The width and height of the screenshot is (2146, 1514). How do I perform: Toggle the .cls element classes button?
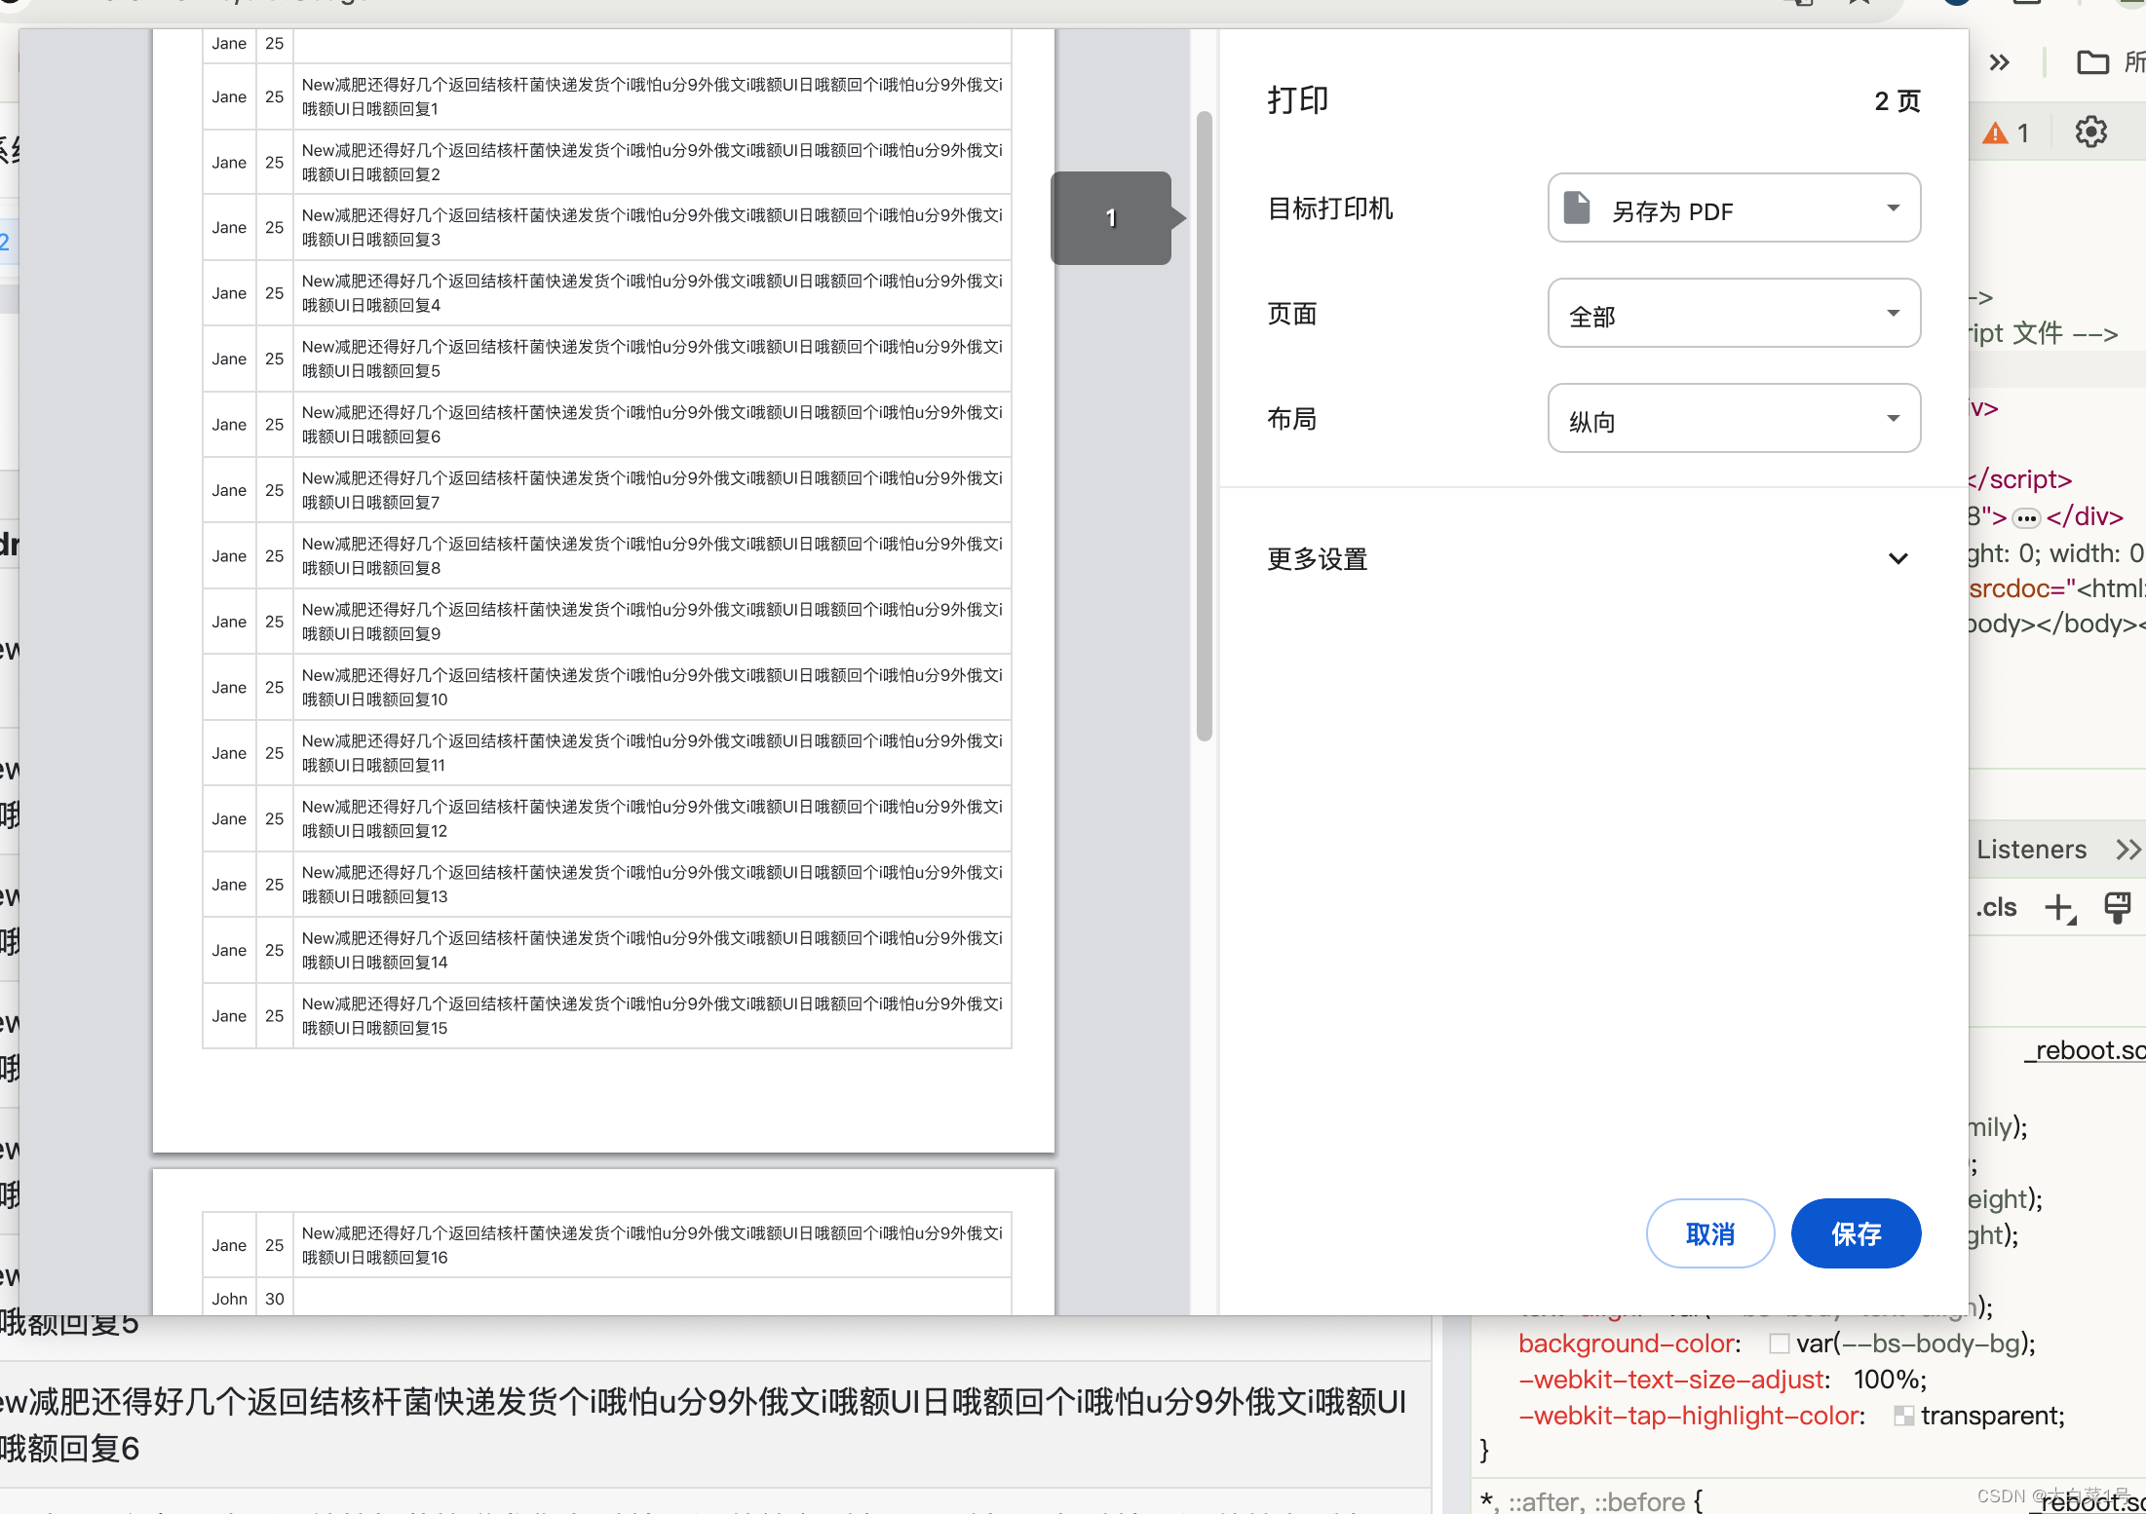coord(1996,907)
